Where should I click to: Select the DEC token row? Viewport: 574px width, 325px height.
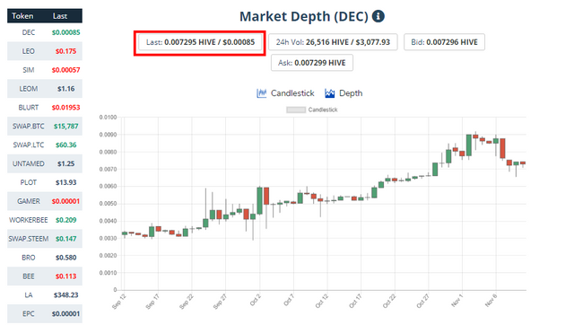click(45, 32)
